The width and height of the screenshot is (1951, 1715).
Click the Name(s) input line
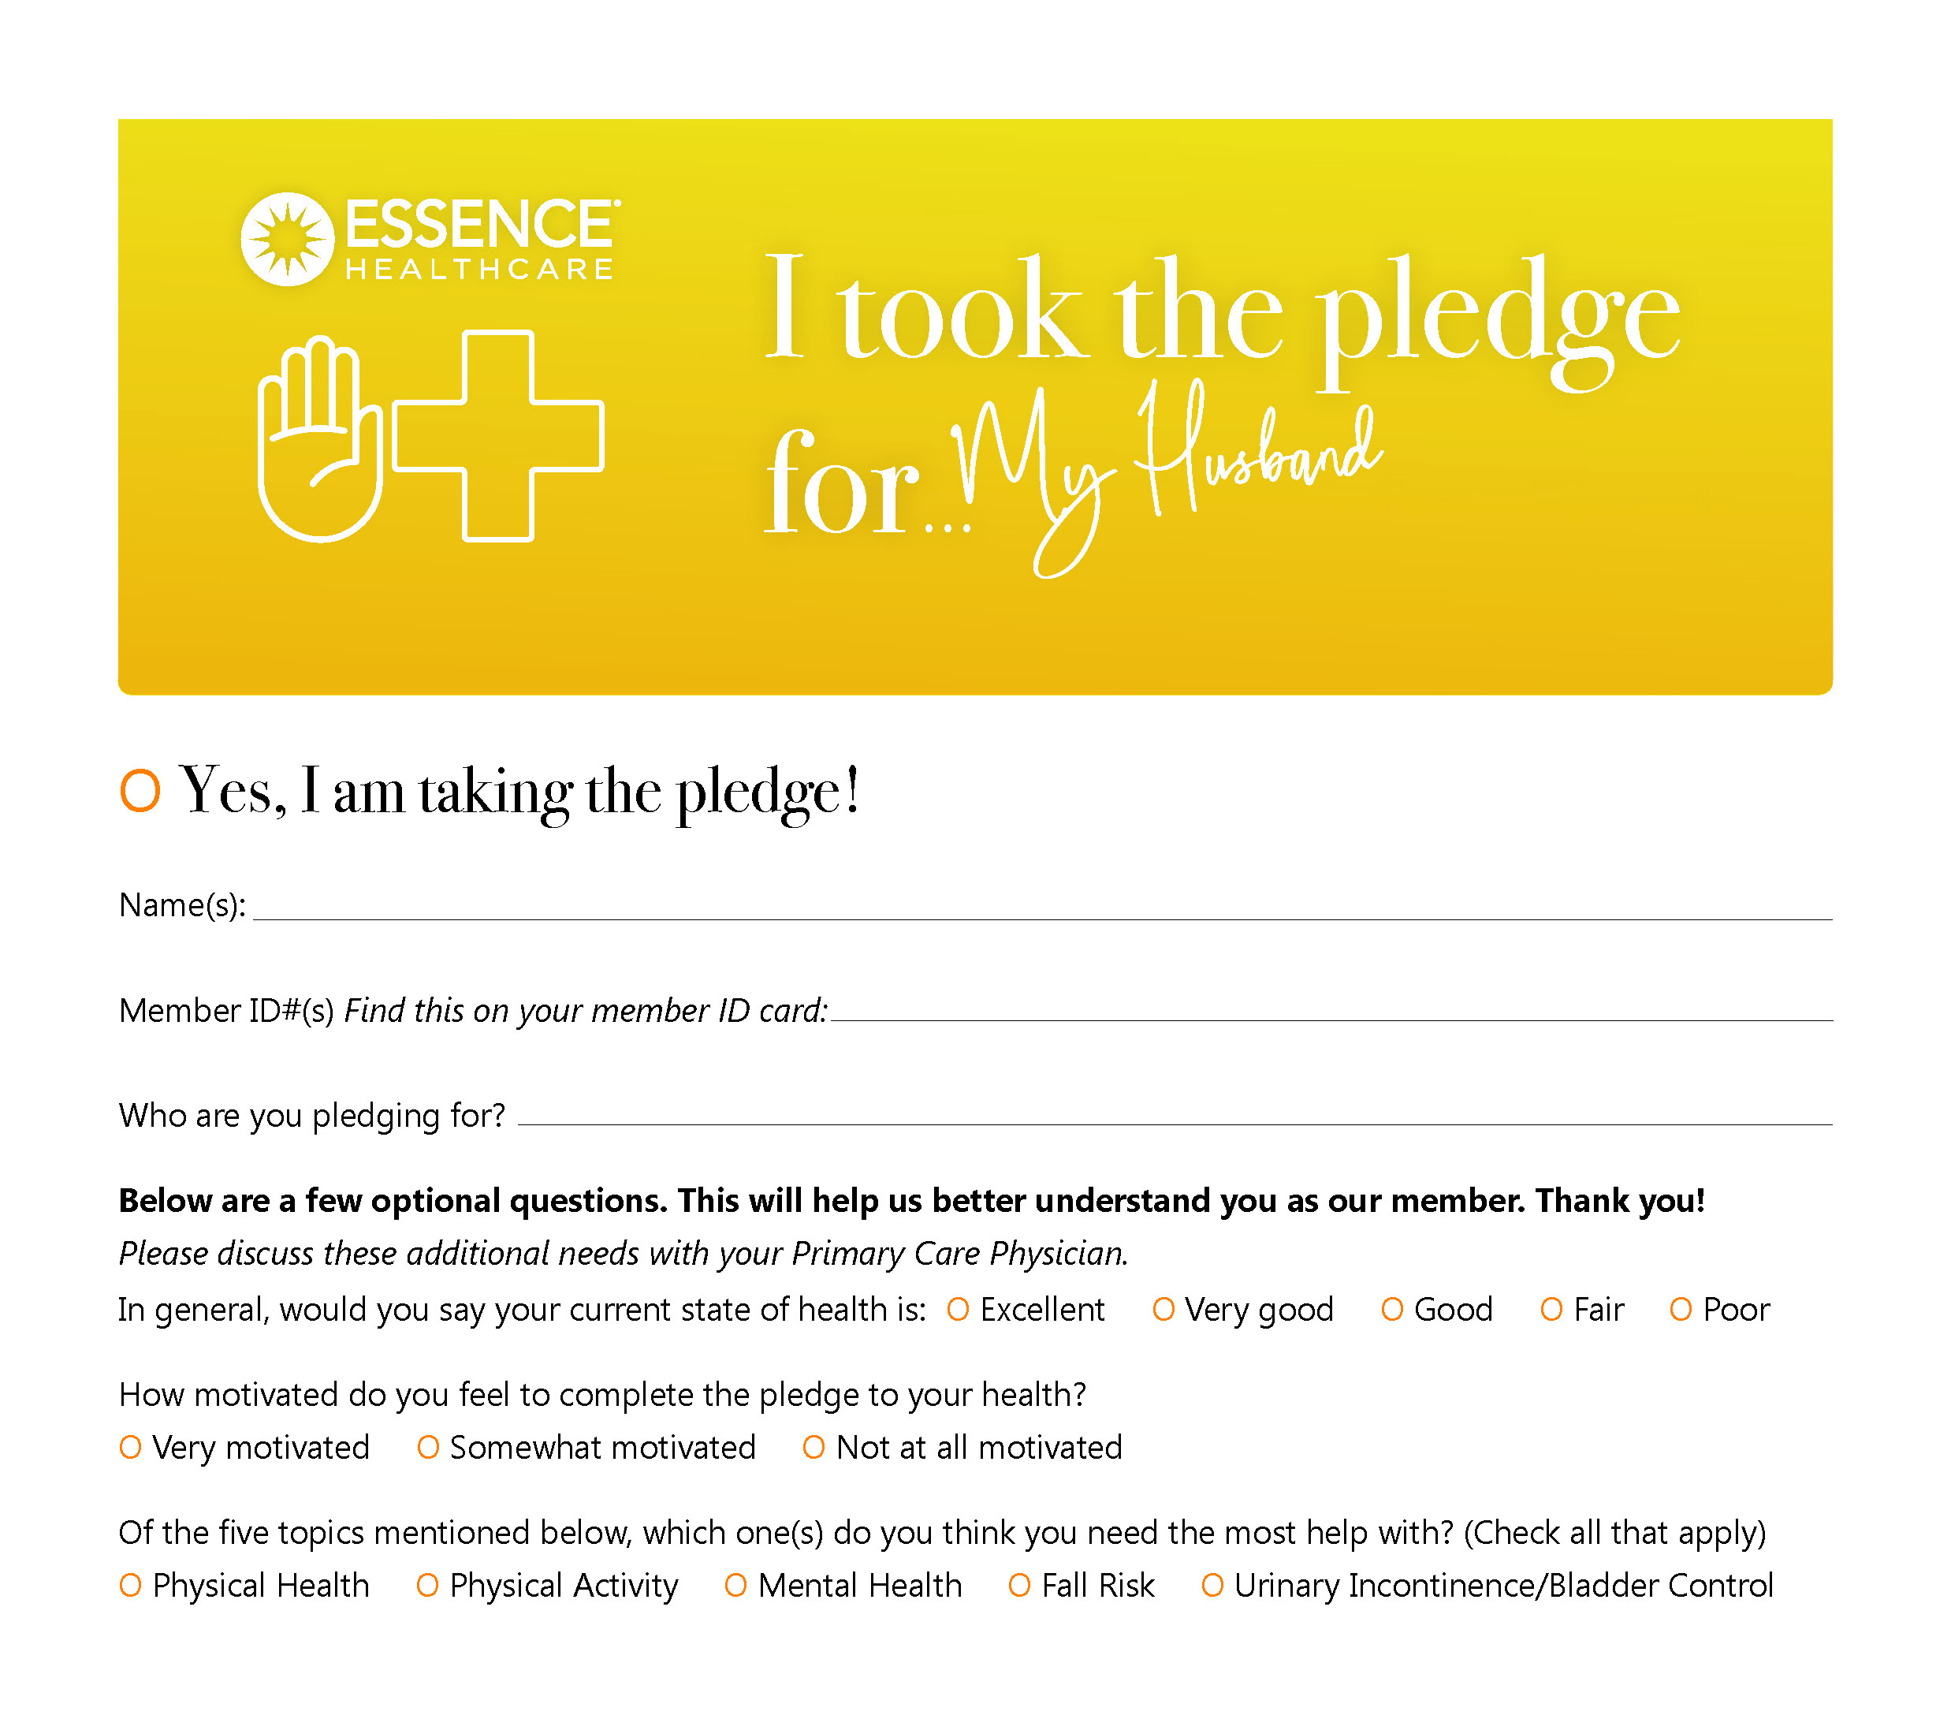[x=1041, y=905]
